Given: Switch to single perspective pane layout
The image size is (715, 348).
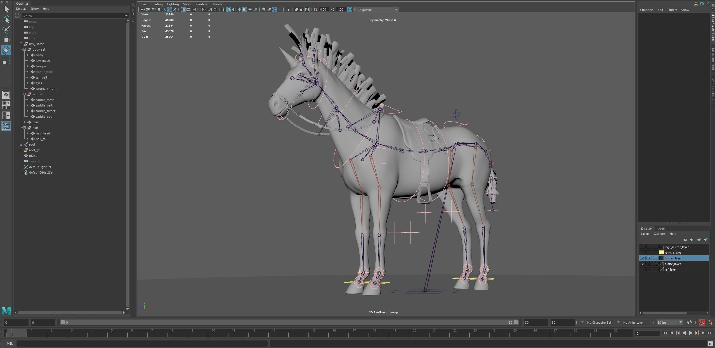Looking at the screenshot, I should pos(6,95).
